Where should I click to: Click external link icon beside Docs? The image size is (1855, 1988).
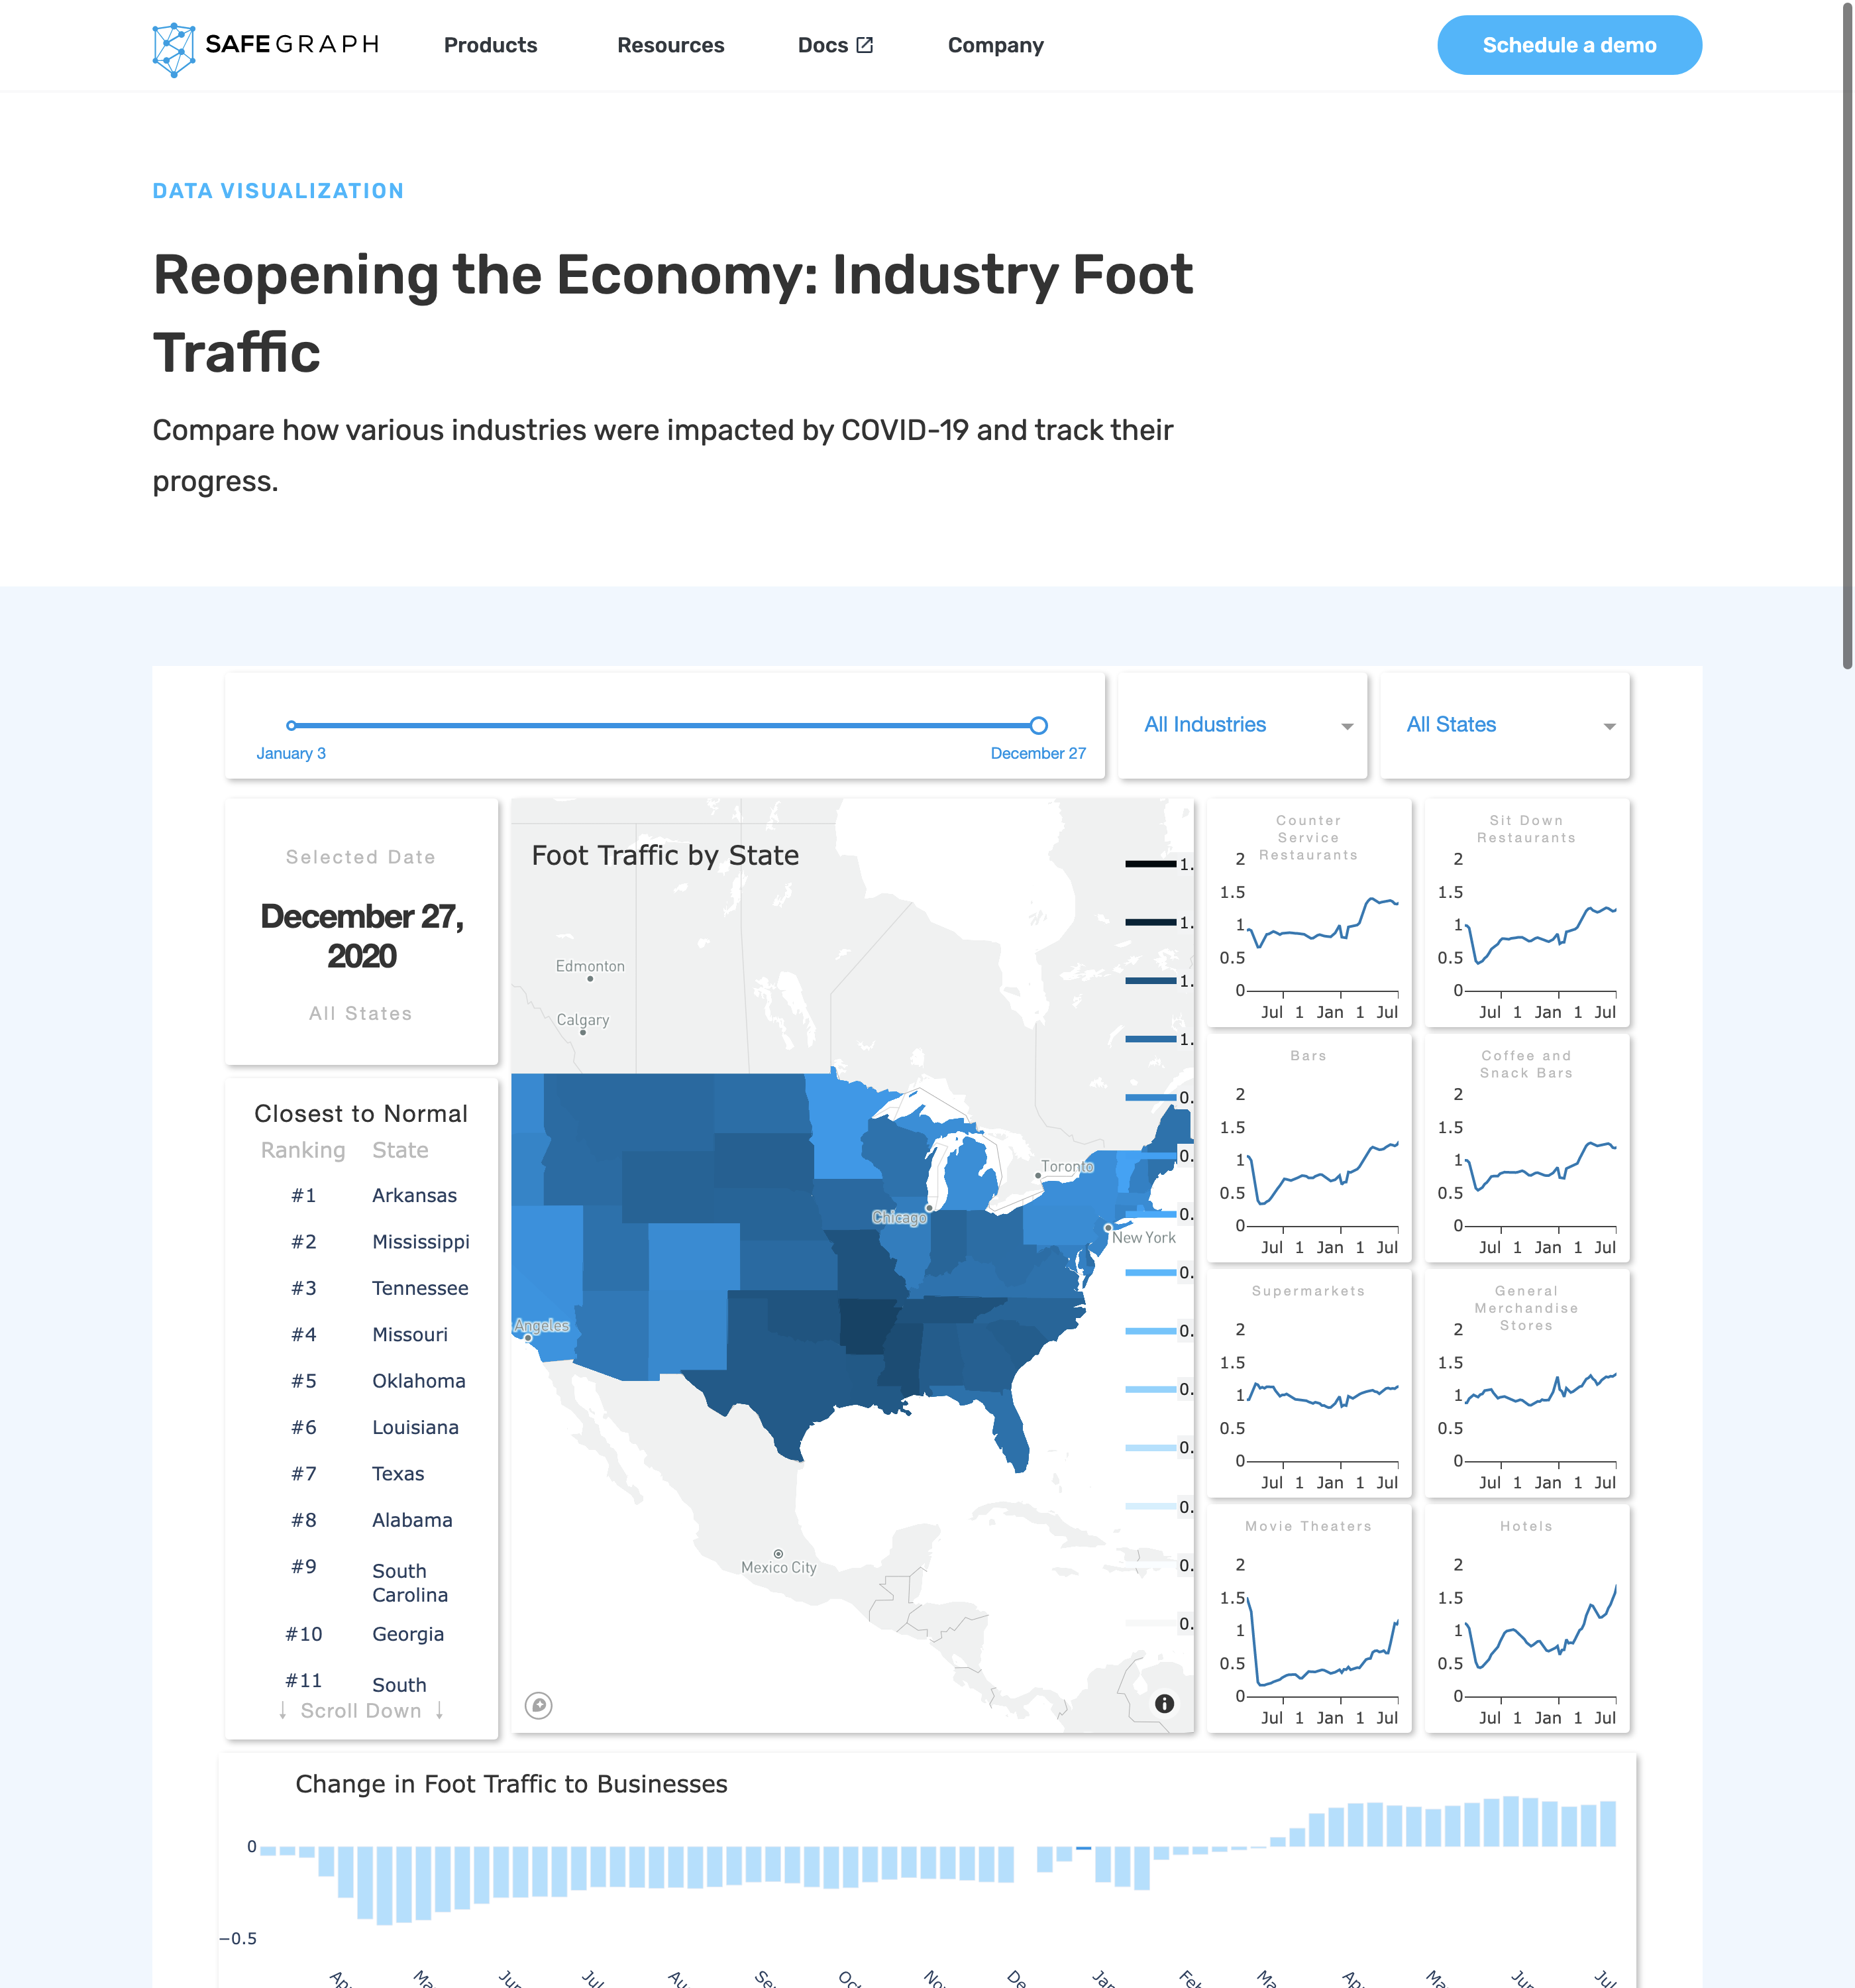pos(865,45)
